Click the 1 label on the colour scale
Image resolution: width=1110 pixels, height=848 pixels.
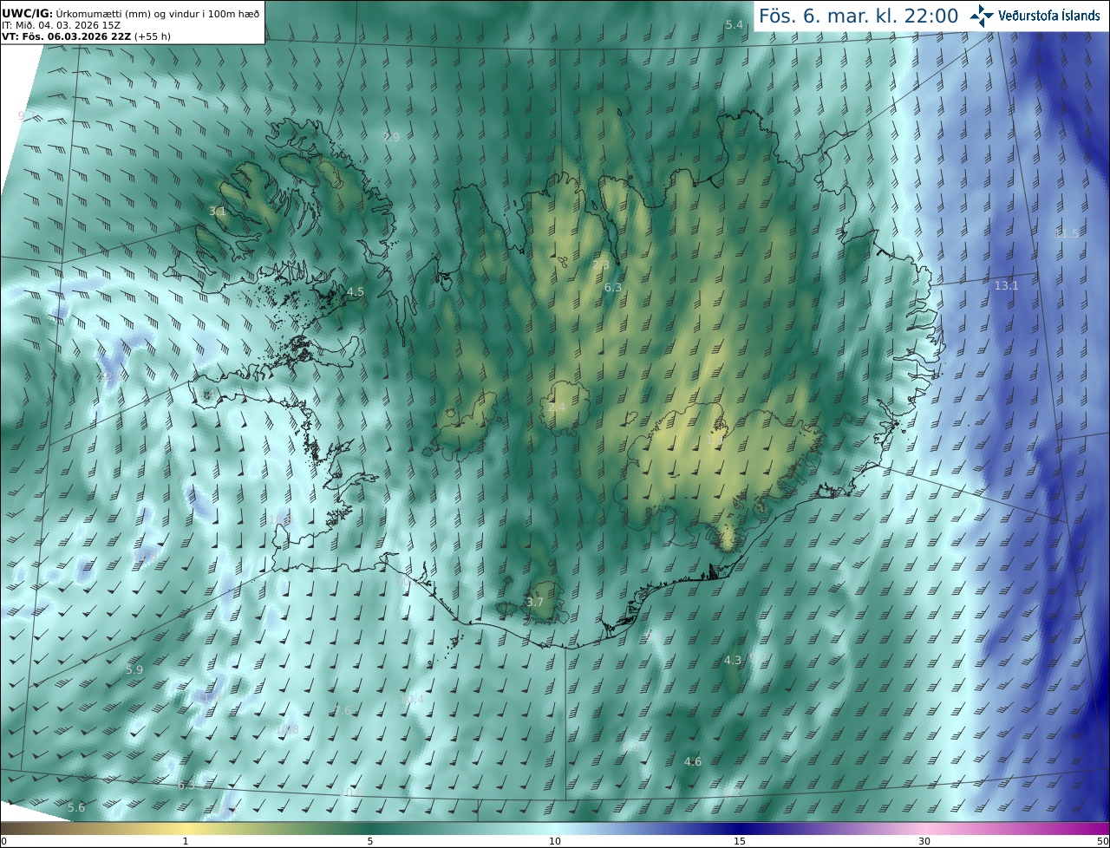point(186,841)
